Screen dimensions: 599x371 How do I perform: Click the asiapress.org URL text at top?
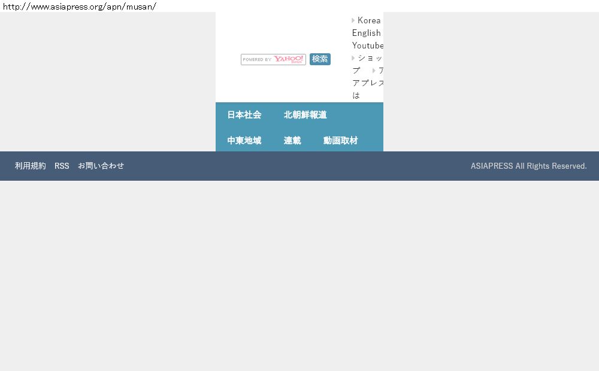(79, 7)
